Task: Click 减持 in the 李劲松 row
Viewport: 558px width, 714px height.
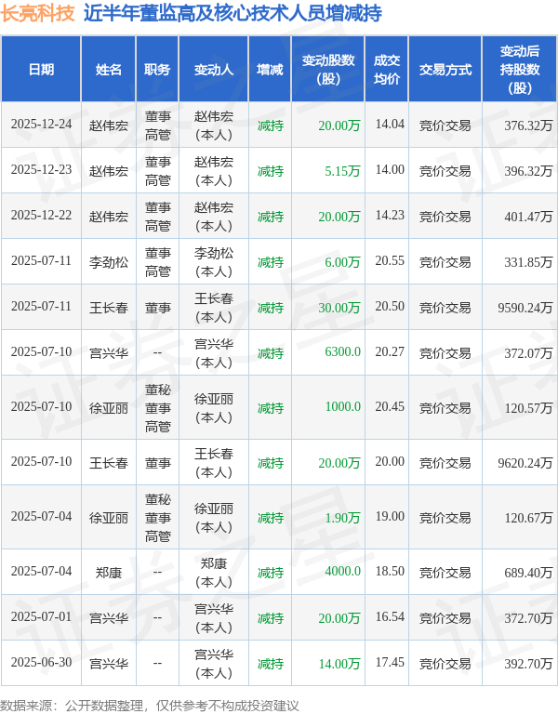Action: 270,262
